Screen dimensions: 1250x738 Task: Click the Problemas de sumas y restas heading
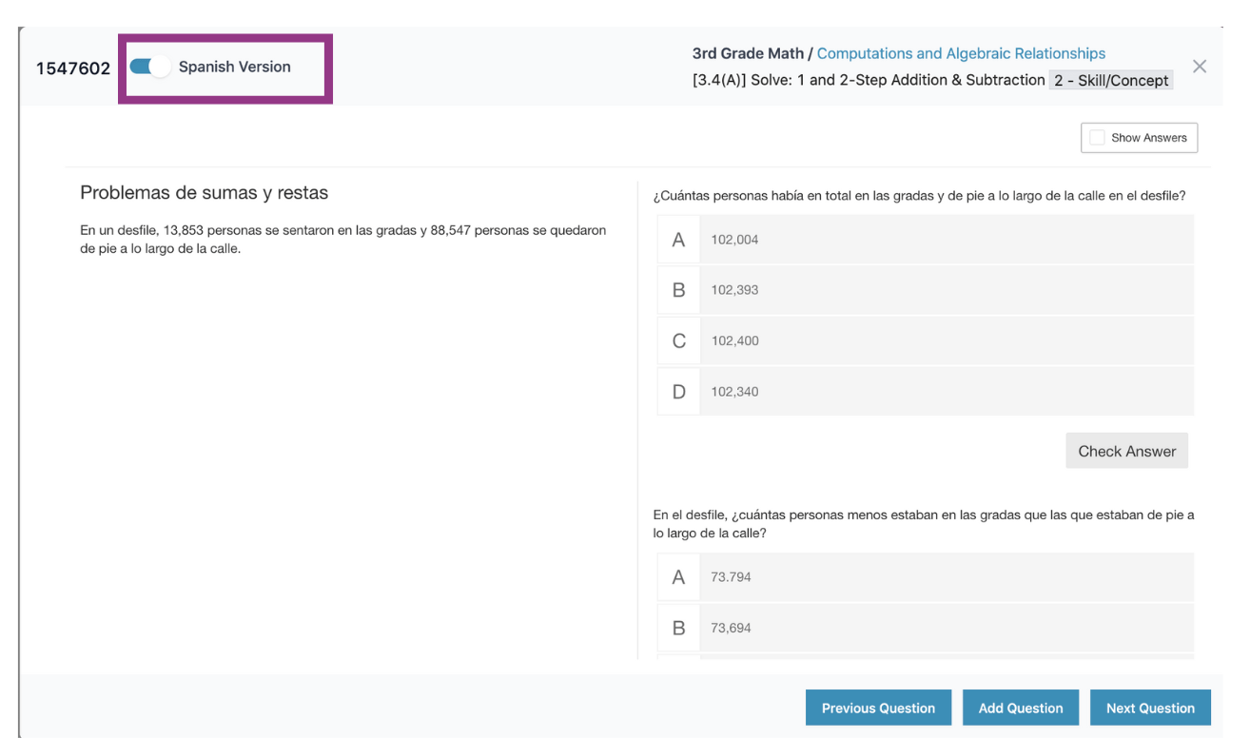[204, 193]
